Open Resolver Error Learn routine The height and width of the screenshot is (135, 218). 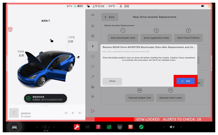click(171, 98)
